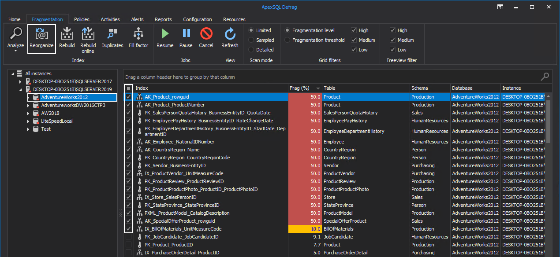The image size is (560, 257).
Task: Switch to the Home tab
Action: click(x=15, y=19)
